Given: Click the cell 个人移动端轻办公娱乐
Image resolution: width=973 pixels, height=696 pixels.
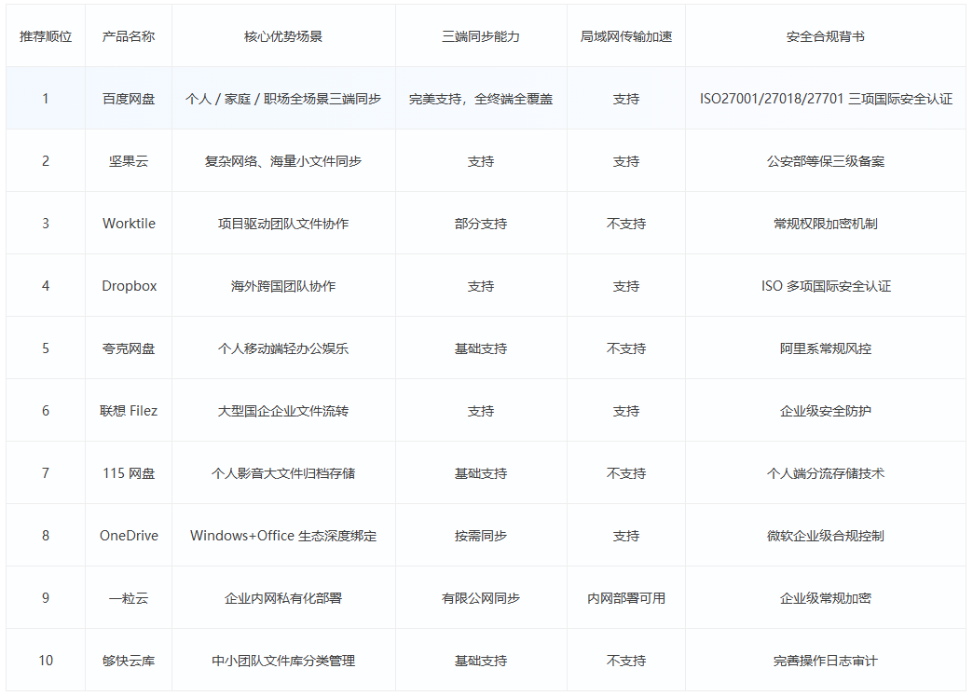Looking at the screenshot, I should (x=283, y=348).
